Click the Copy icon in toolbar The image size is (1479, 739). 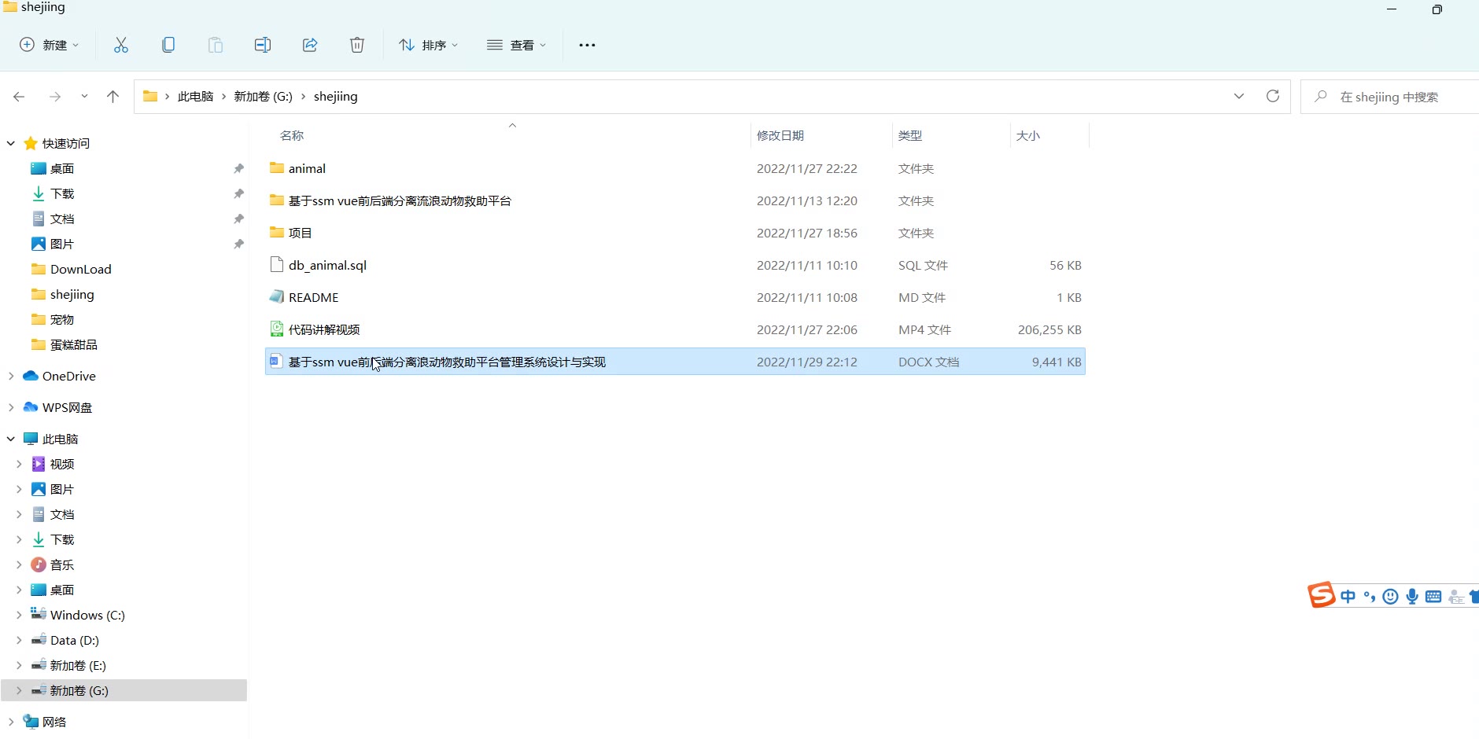tap(168, 45)
